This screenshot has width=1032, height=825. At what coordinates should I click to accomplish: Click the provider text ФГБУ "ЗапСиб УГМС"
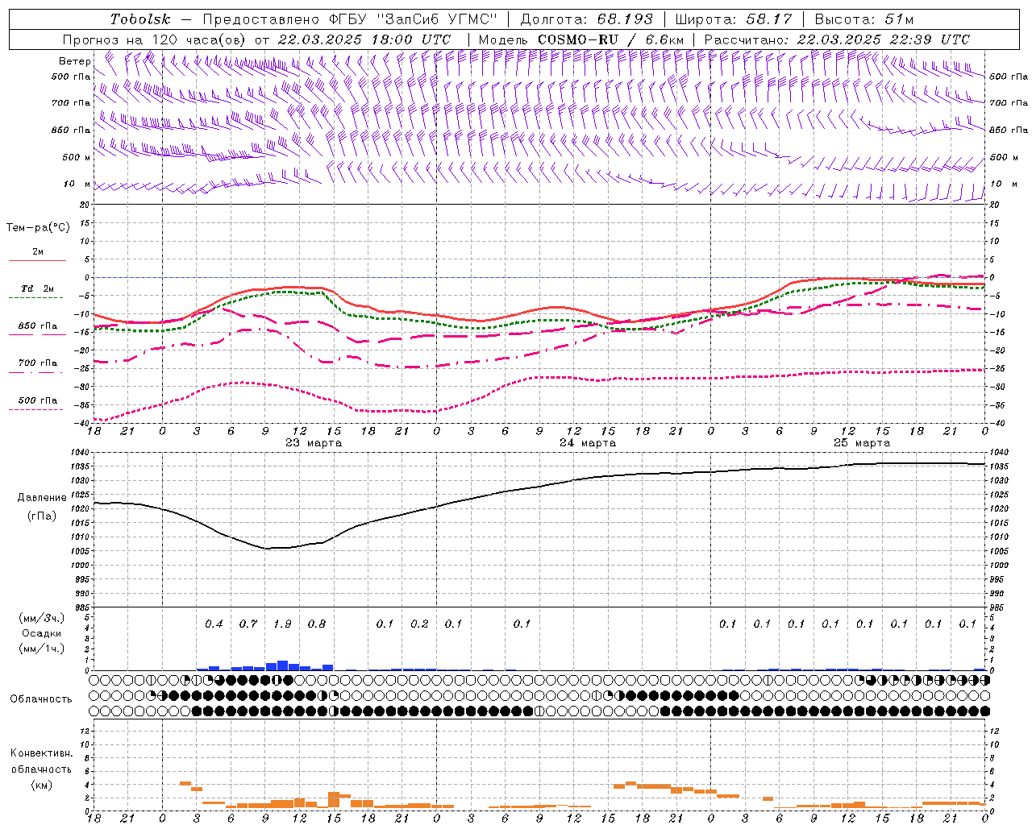(x=413, y=19)
